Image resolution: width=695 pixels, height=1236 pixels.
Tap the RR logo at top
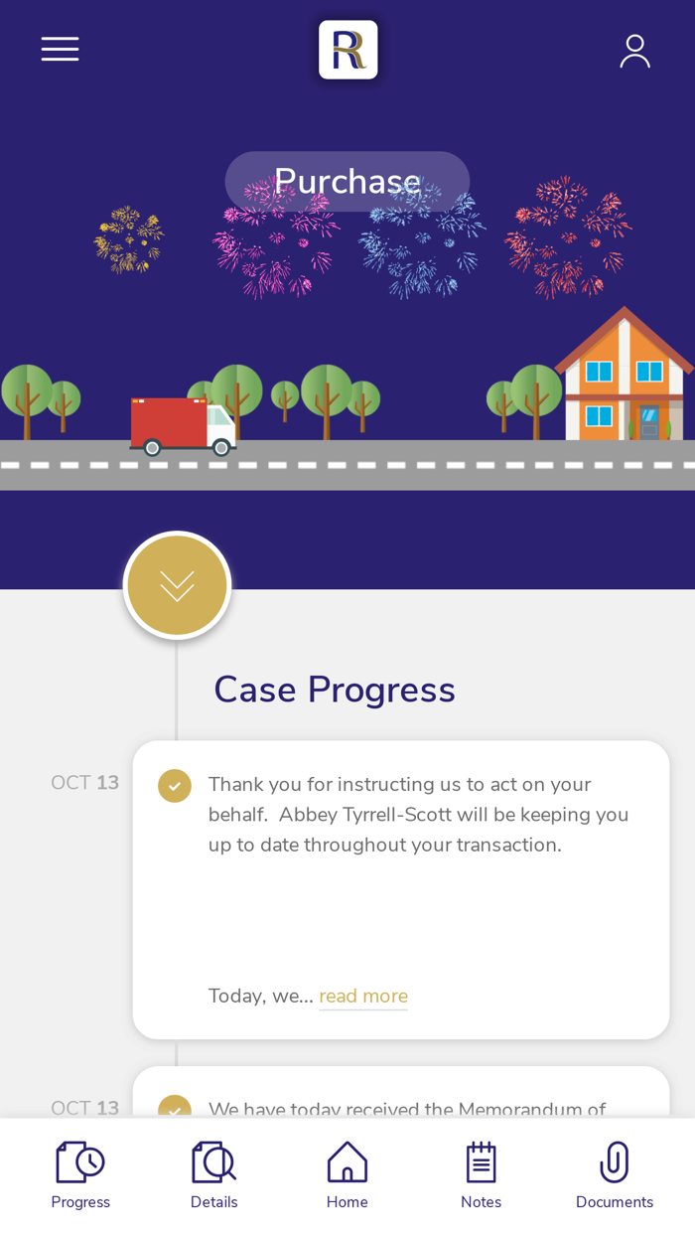[347, 50]
